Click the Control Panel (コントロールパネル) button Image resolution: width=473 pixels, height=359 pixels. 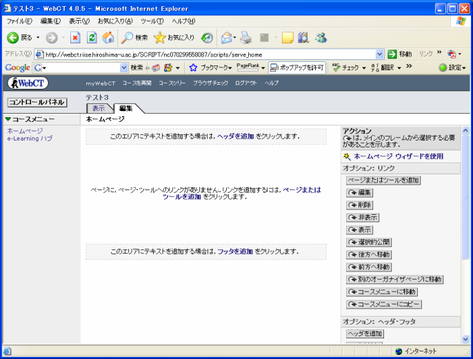37,102
